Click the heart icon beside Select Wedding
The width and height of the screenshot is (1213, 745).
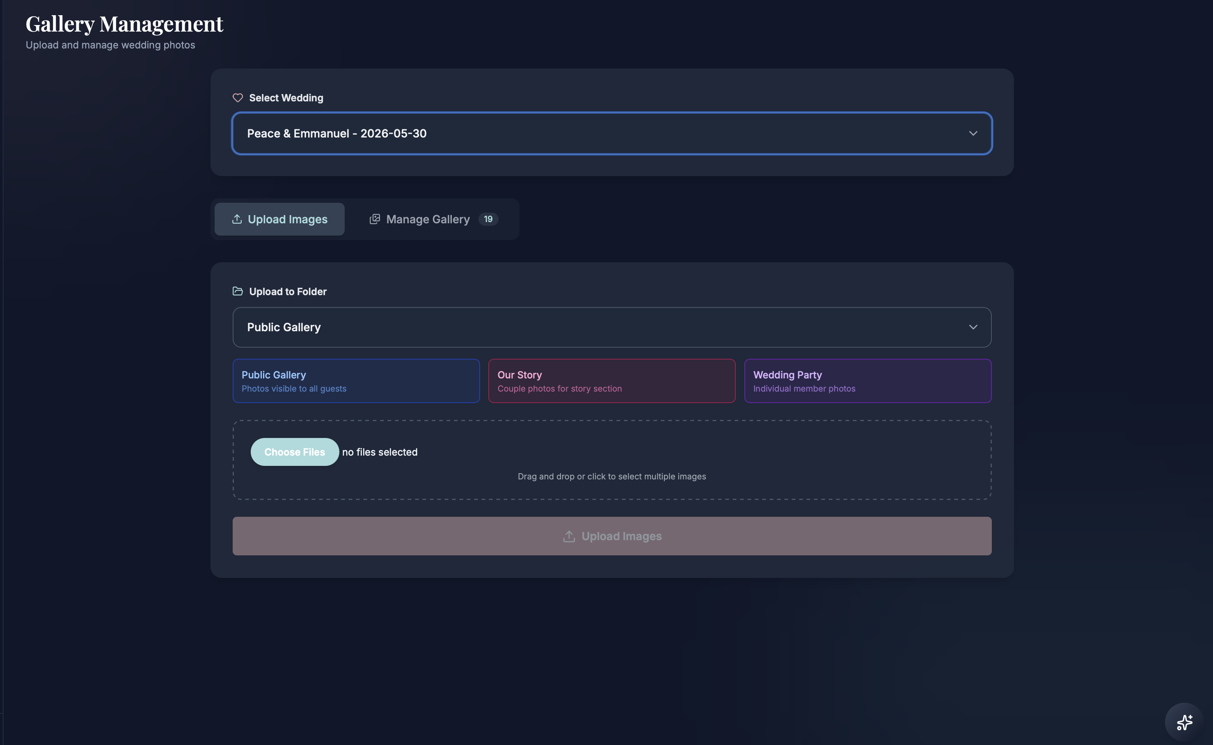[237, 98]
